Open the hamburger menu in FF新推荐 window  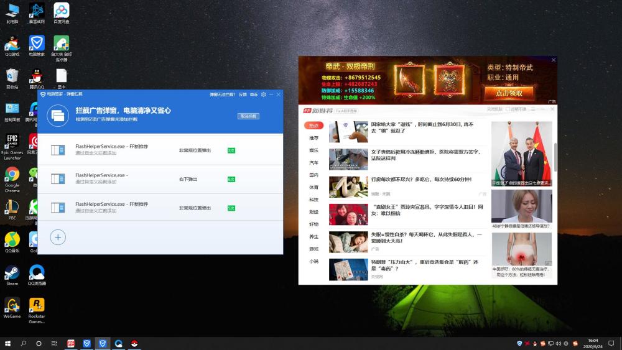[x=533, y=109]
